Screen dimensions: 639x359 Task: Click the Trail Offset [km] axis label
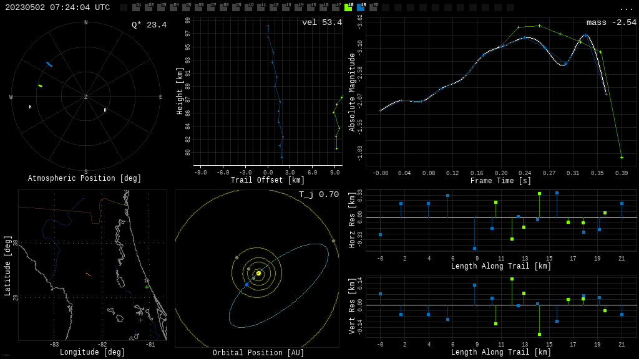click(268, 180)
